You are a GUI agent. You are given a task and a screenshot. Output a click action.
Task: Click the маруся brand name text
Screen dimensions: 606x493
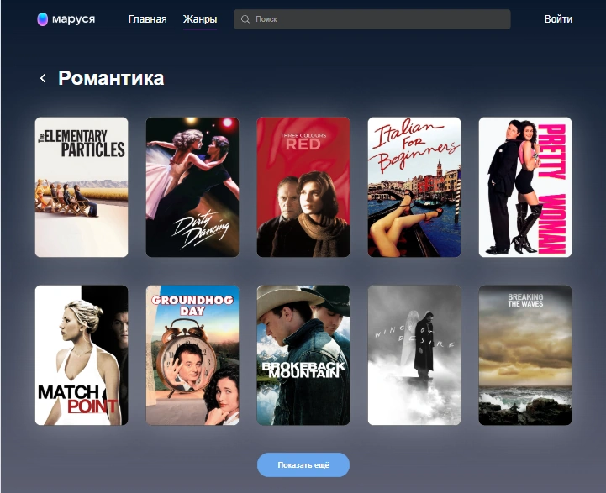[73, 19]
